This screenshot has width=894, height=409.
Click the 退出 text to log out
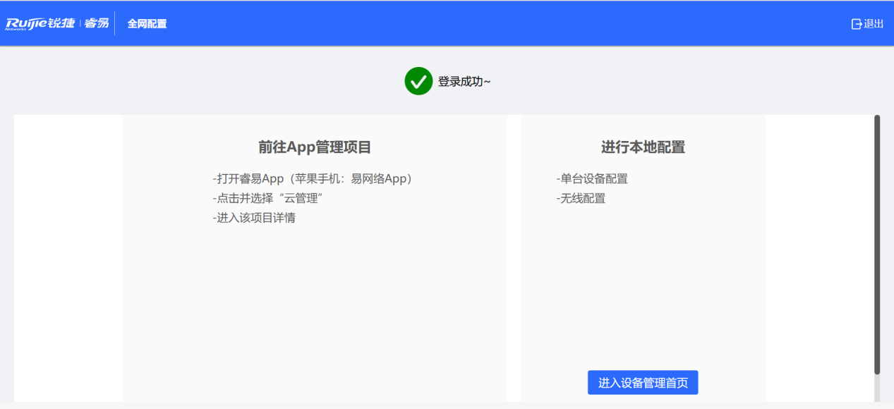tap(874, 23)
